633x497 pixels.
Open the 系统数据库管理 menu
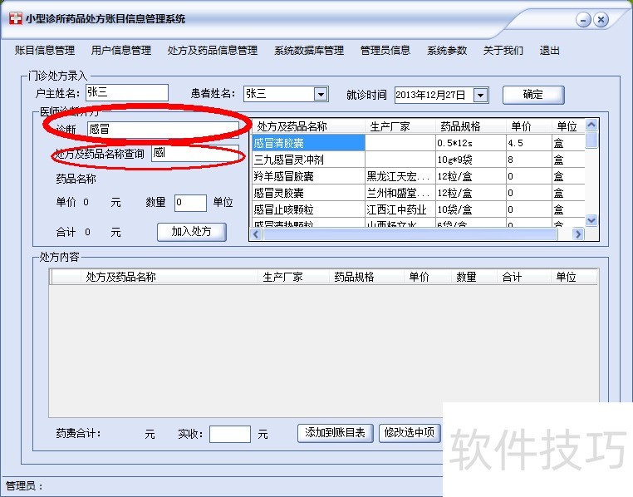pos(309,51)
